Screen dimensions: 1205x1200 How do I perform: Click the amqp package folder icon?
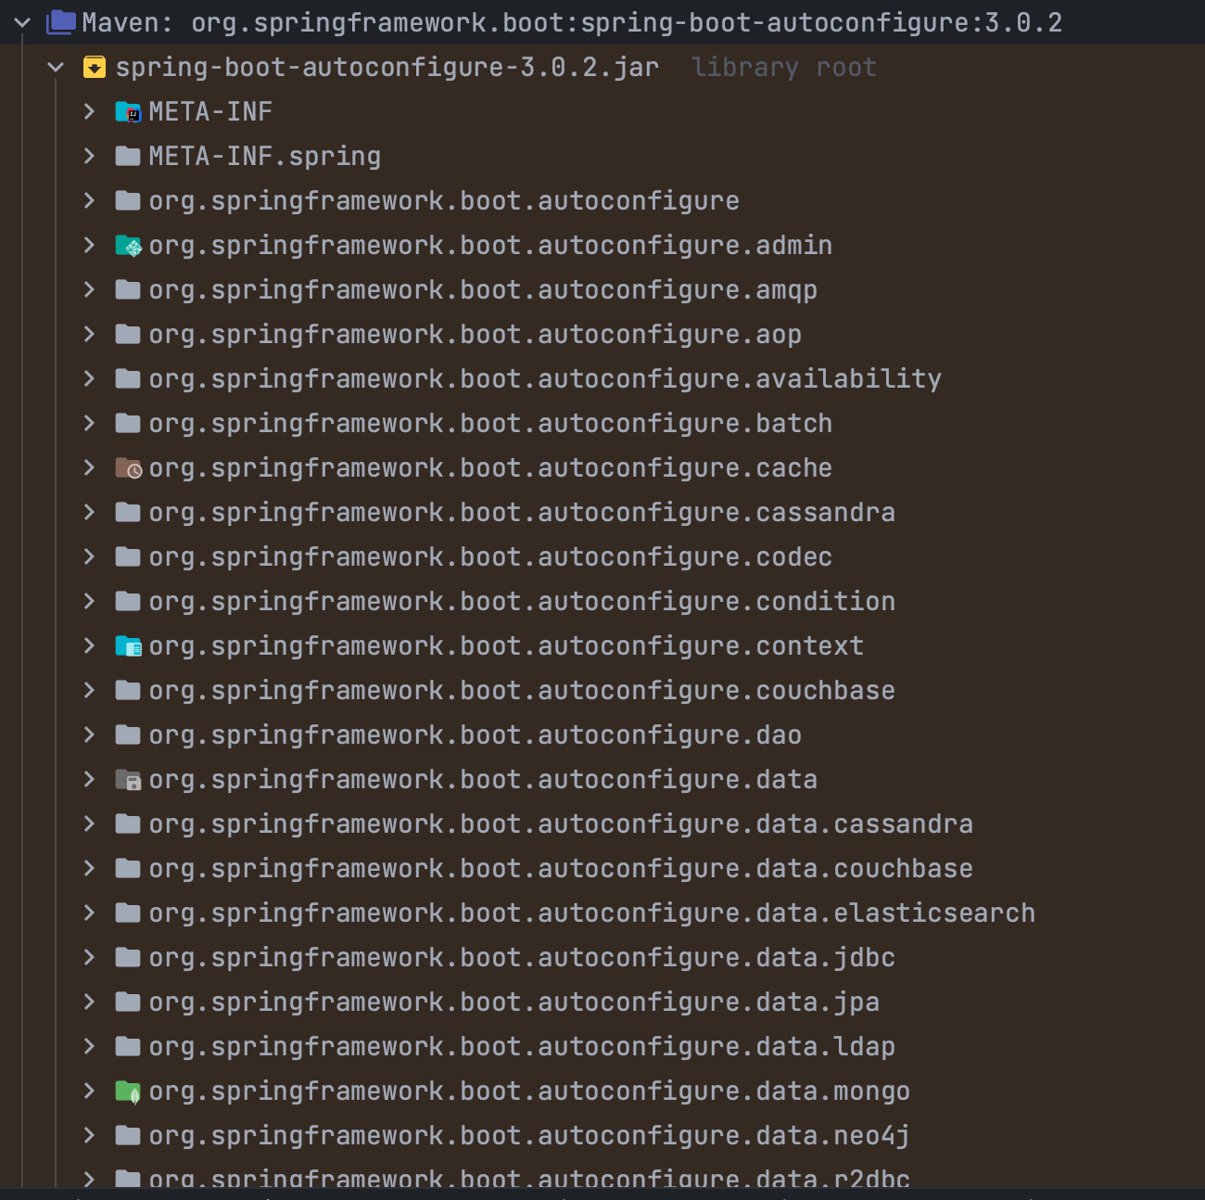click(128, 289)
